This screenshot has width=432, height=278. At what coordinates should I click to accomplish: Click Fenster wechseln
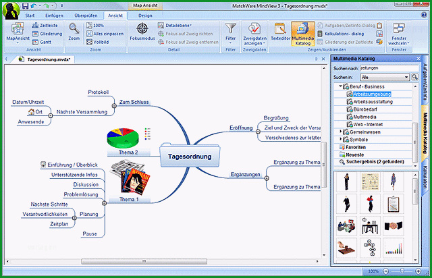click(x=399, y=34)
